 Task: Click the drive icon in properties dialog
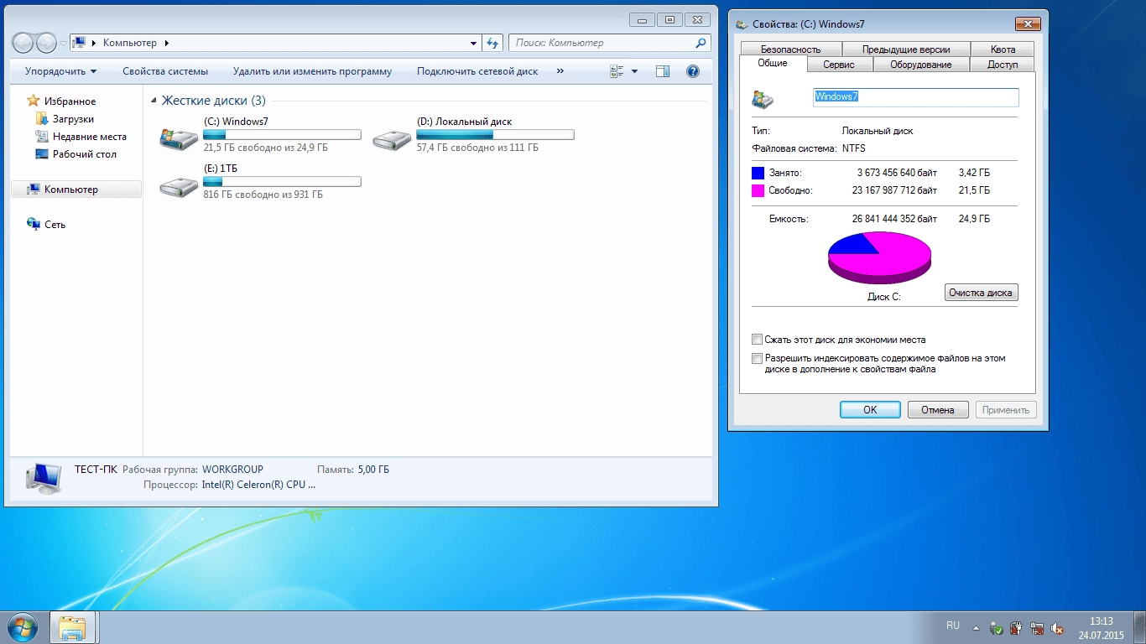coord(763,99)
